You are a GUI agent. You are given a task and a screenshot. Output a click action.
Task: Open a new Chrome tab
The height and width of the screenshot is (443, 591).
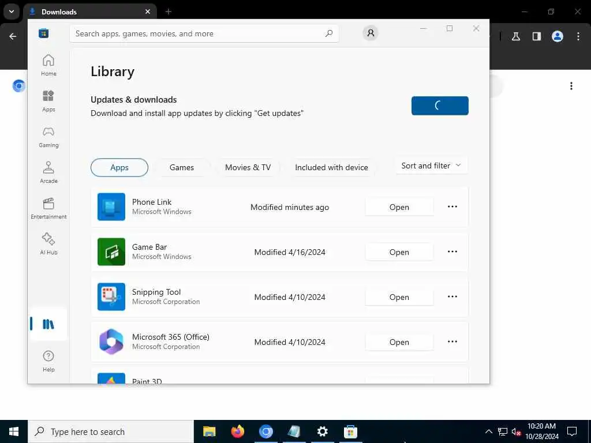169,12
